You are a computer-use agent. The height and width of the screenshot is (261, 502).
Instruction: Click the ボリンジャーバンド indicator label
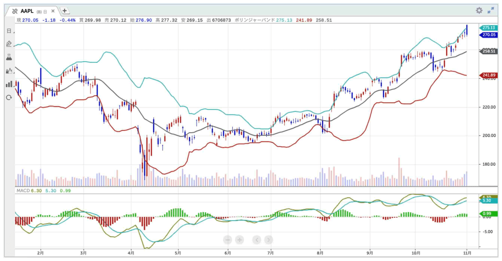click(x=255, y=20)
